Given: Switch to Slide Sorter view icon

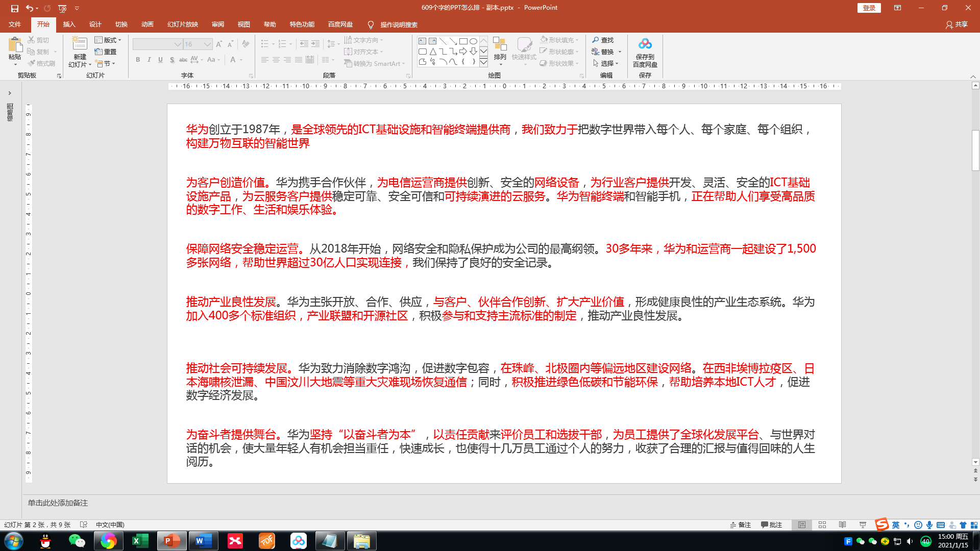Looking at the screenshot, I should pos(822,524).
